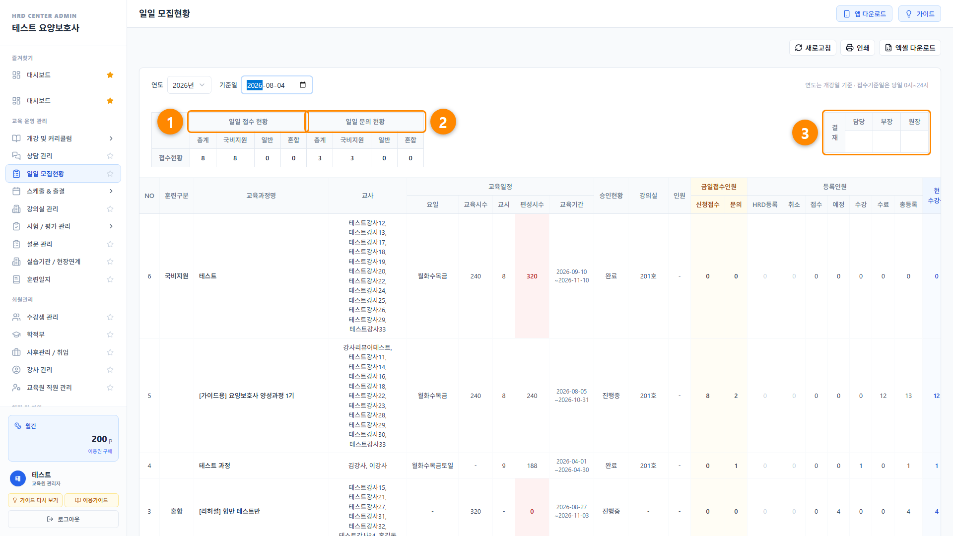
Task: Toggle favorite star for 설문 관리
Action: [110, 244]
